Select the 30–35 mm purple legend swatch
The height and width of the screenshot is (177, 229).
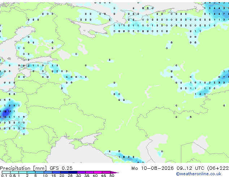[x=81, y=172]
